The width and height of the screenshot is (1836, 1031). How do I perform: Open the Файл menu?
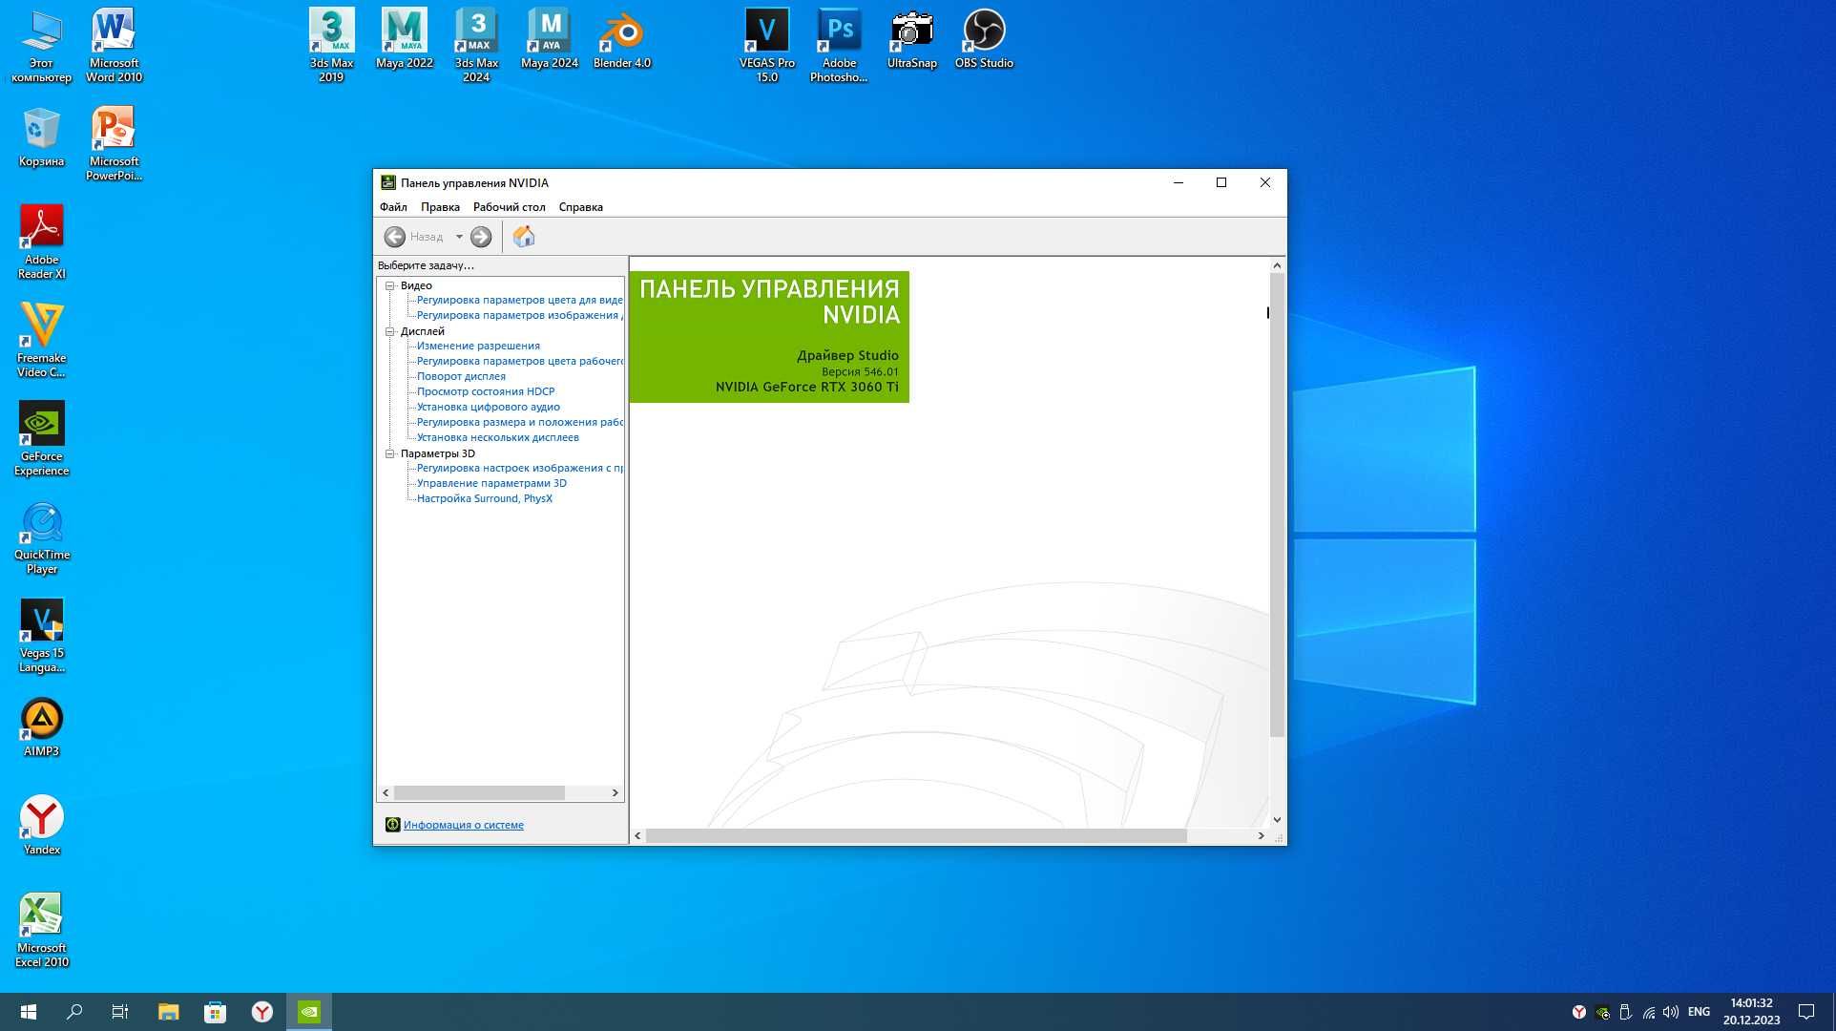point(393,207)
